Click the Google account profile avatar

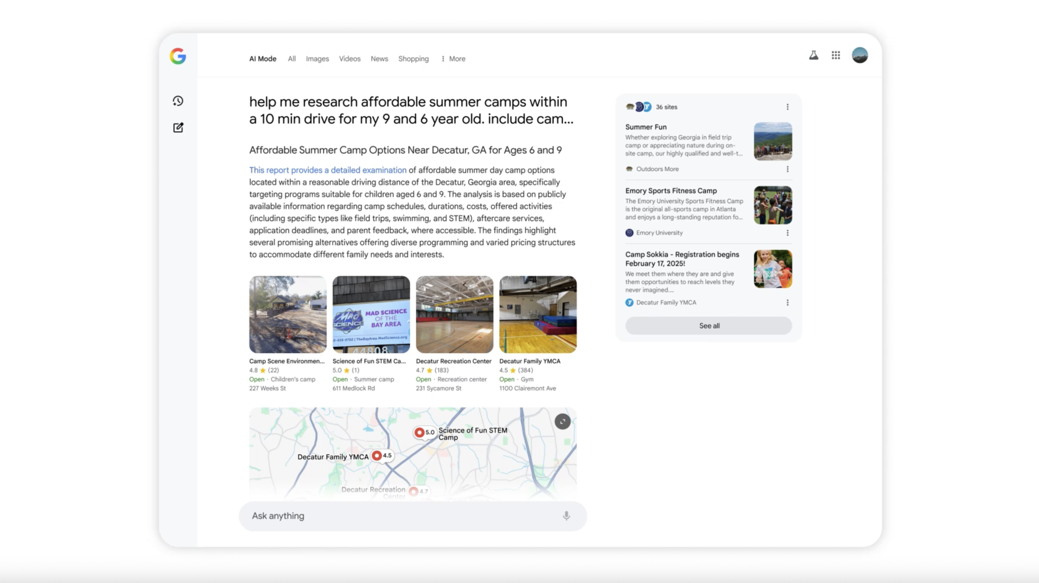tap(860, 55)
